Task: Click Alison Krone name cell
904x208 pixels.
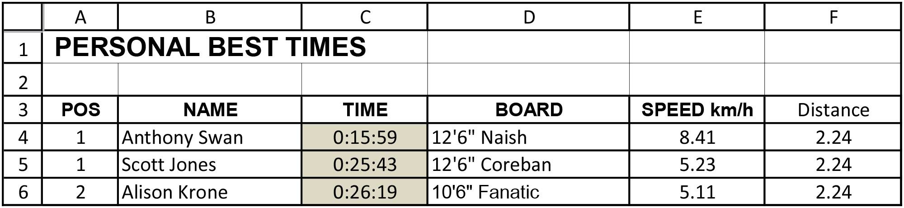Action: tap(210, 192)
